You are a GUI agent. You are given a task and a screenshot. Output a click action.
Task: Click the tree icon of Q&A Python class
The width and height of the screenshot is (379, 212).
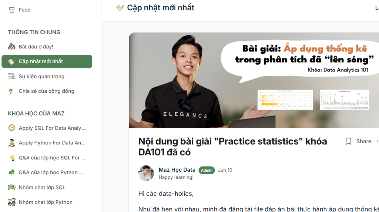click(11, 172)
